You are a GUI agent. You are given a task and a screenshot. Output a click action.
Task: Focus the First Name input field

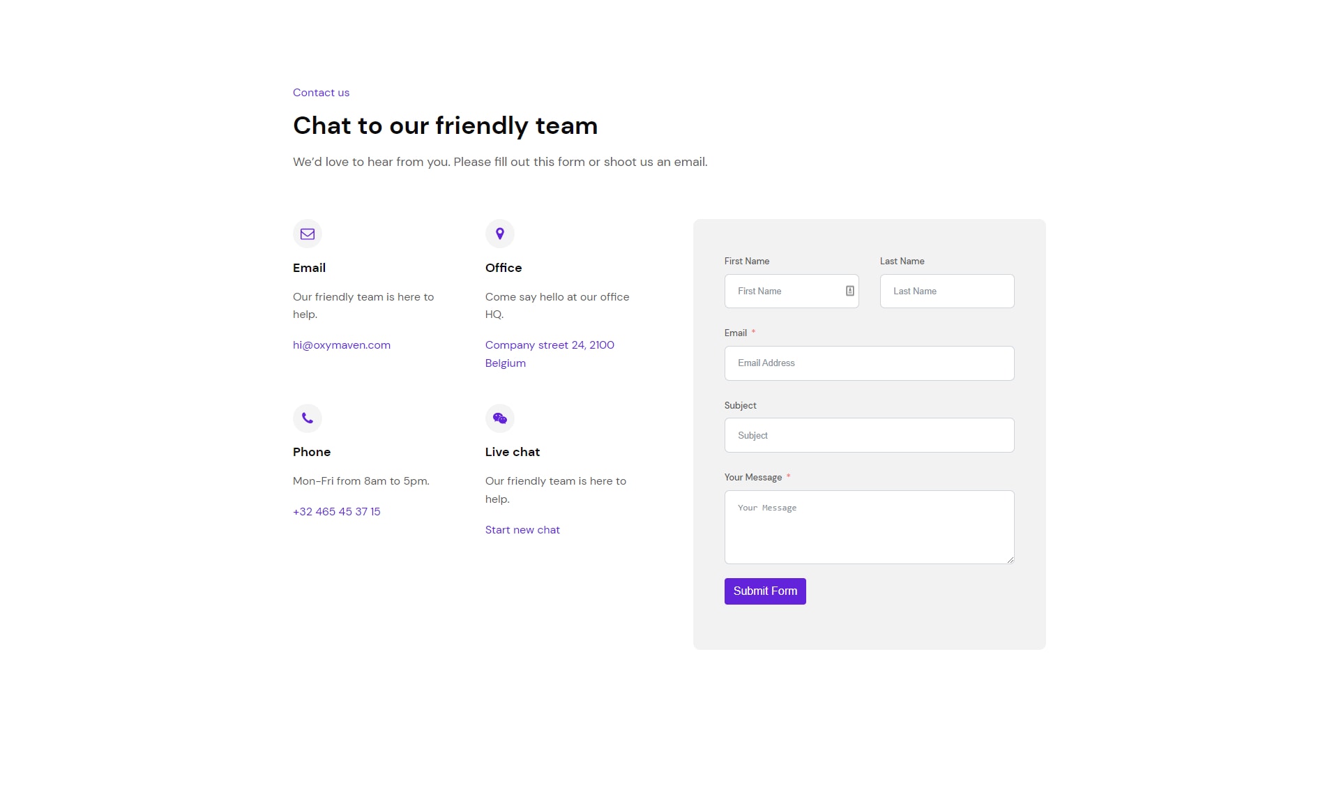tap(792, 291)
